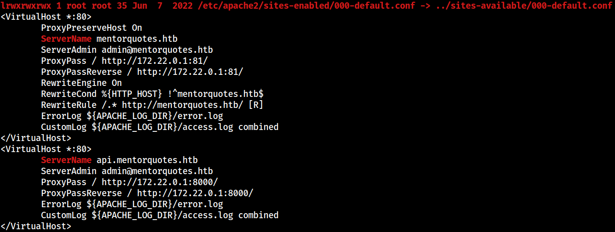The height and width of the screenshot is (232, 615).
Task: Click the first ServerAdmin admin@mentorquotes.htb email
Action: pos(157,50)
